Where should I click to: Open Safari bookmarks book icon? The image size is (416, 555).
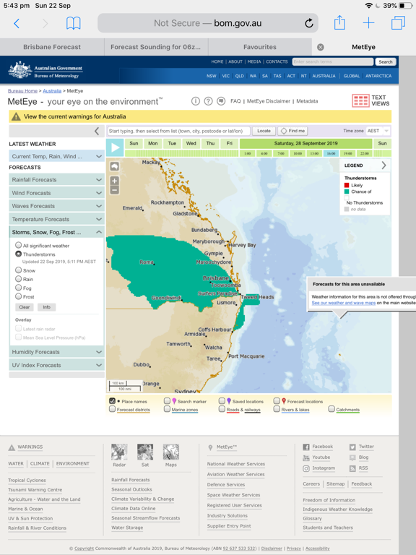click(x=74, y=23)
